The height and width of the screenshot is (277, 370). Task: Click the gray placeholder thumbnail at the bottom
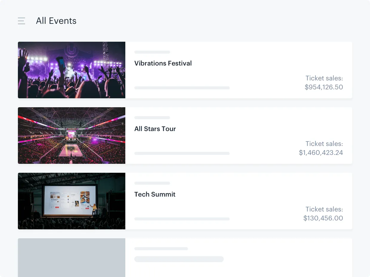point(72,258)
